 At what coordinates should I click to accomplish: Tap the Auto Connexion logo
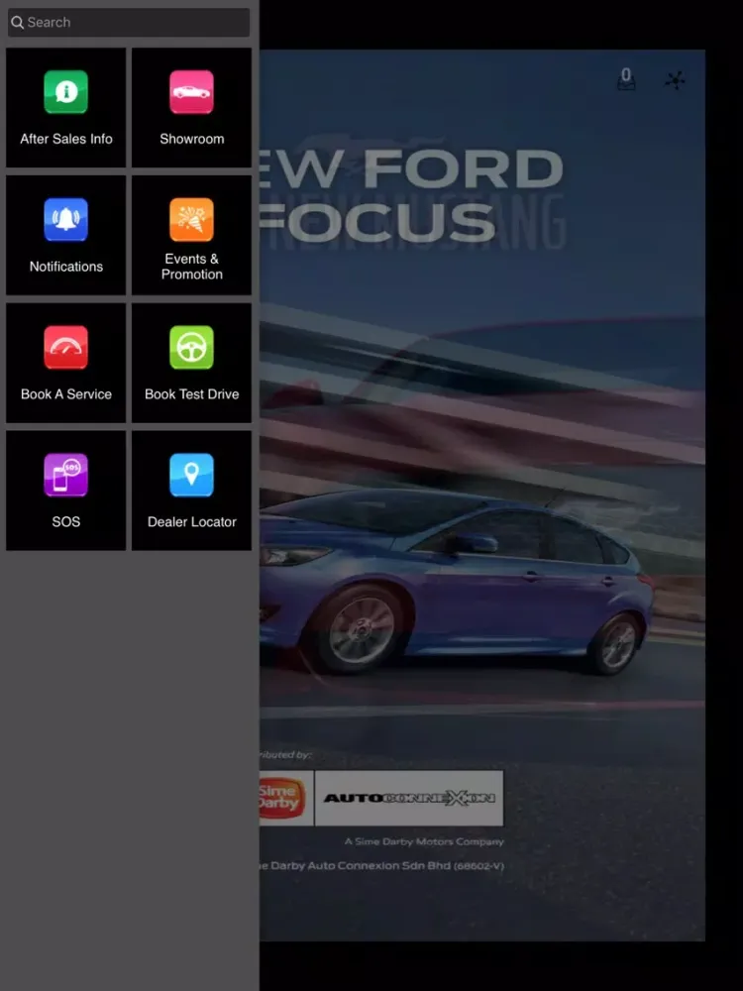point(409,798)
